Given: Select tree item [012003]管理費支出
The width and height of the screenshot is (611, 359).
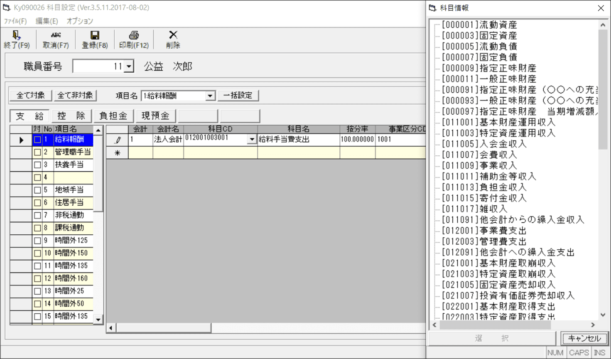Looking at the screenshot, I should tap(484, 241).
